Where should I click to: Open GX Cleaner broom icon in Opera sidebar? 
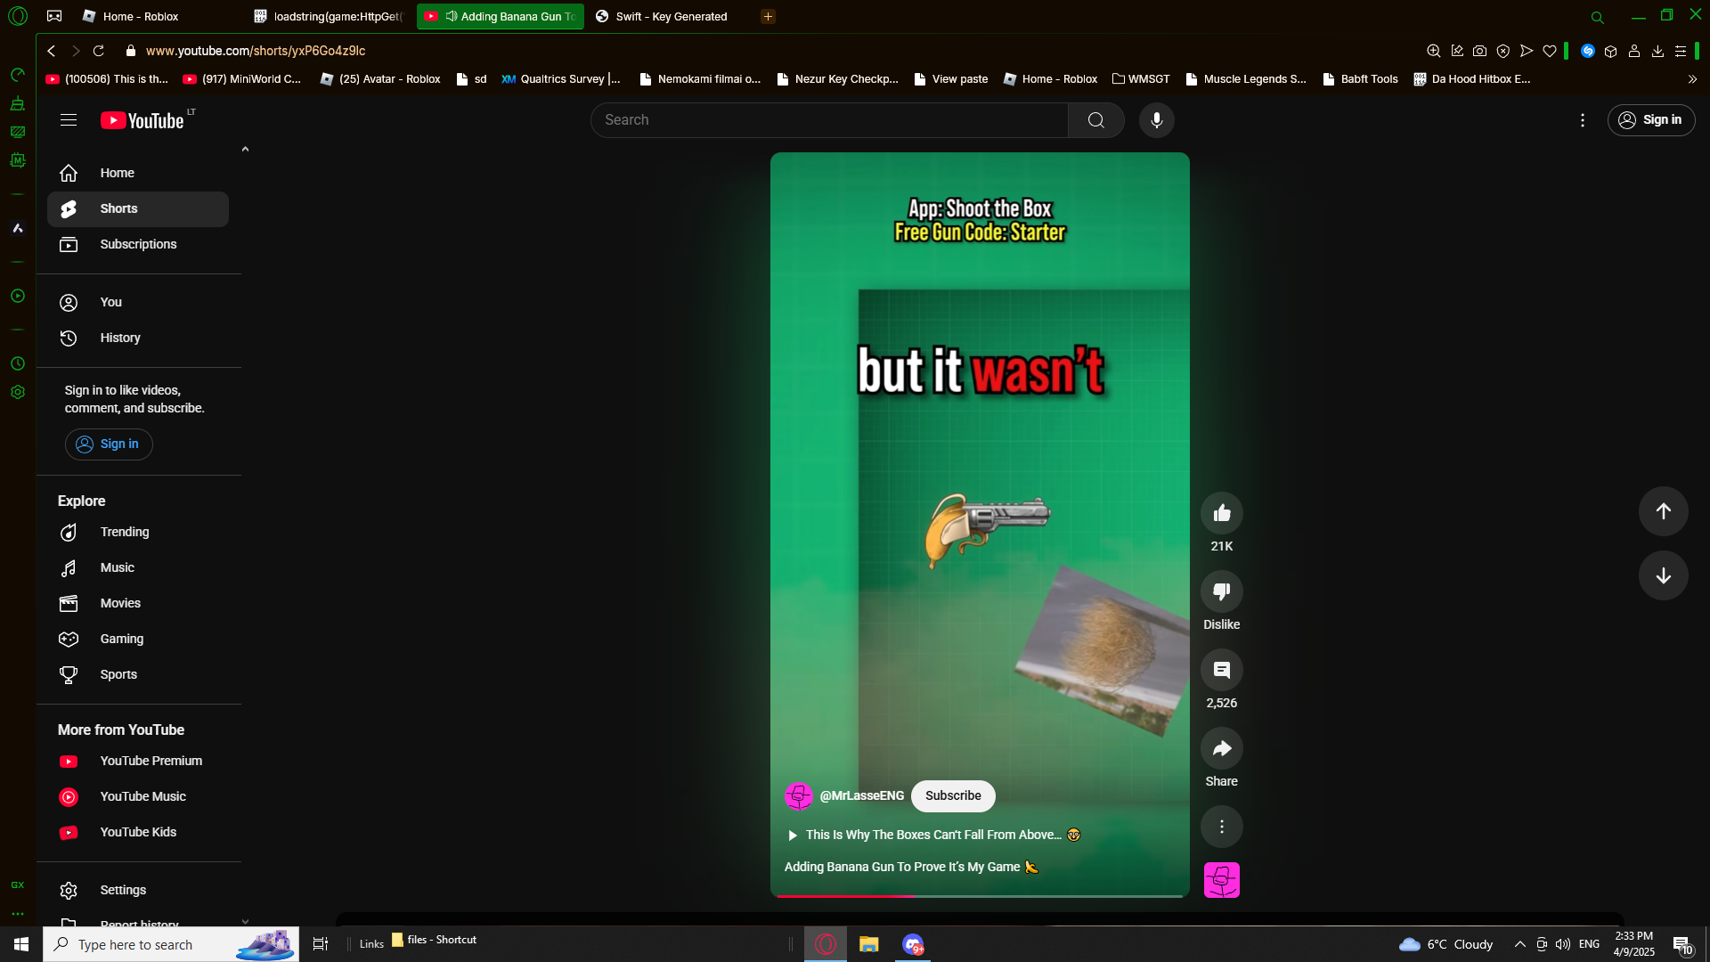[x=18, y=104]
